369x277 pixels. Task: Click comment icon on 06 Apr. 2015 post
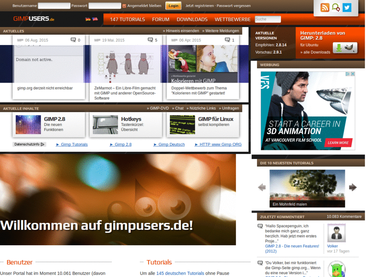coord(227,40)
